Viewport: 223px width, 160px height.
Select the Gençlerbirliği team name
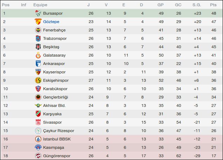[55, 97]
